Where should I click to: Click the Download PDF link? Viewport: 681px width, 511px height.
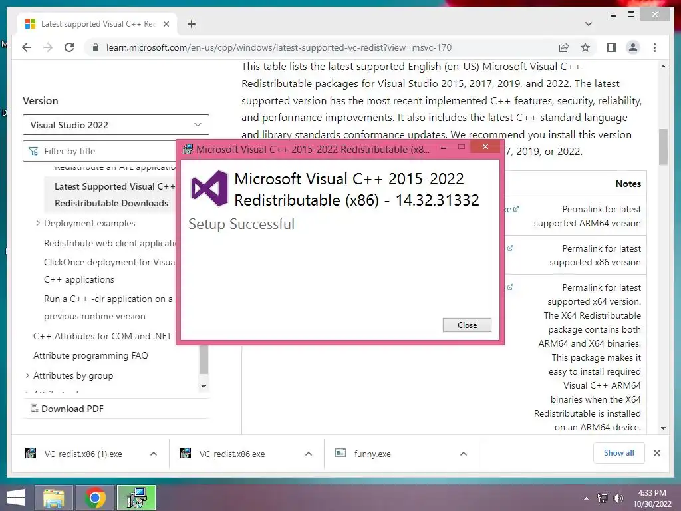[72, 409]
